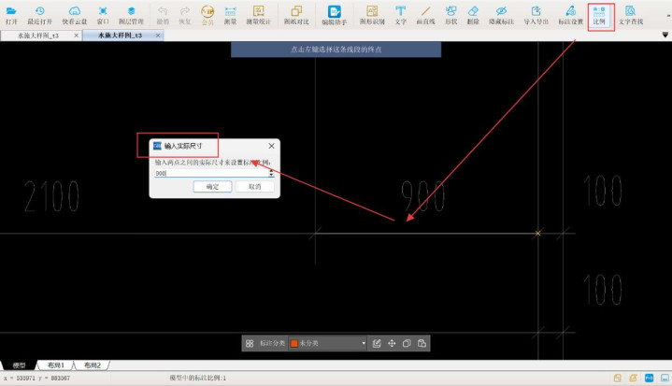Toggle the annotation panel grid icon

(x=250, y=344)
